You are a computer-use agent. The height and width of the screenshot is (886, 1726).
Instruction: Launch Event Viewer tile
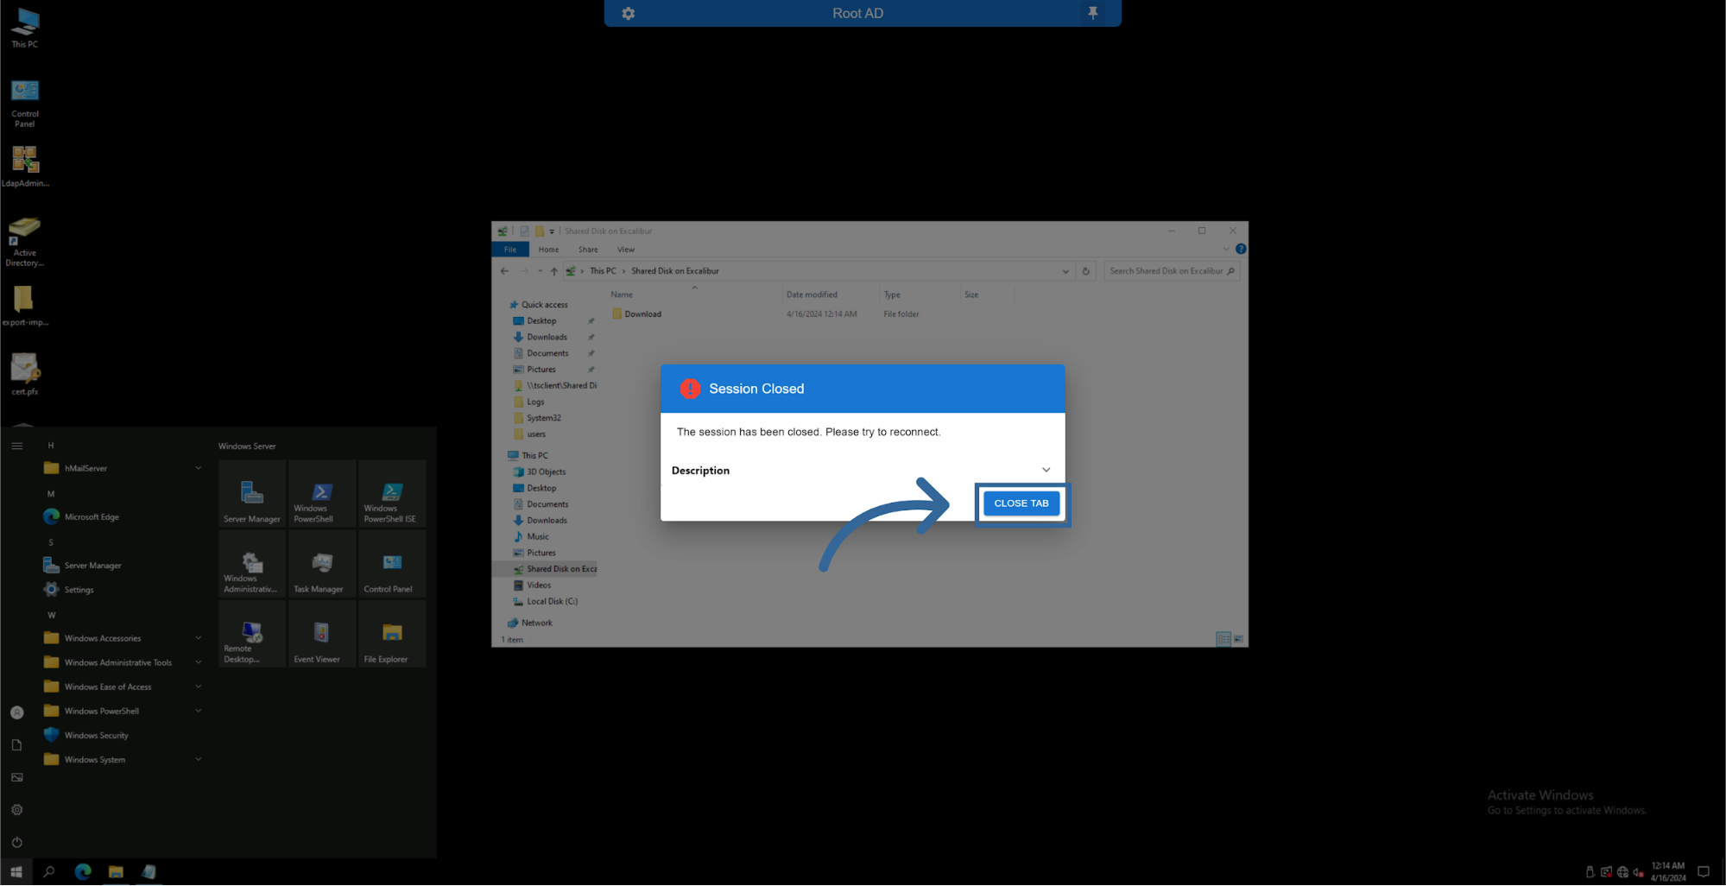click(321, 636)
